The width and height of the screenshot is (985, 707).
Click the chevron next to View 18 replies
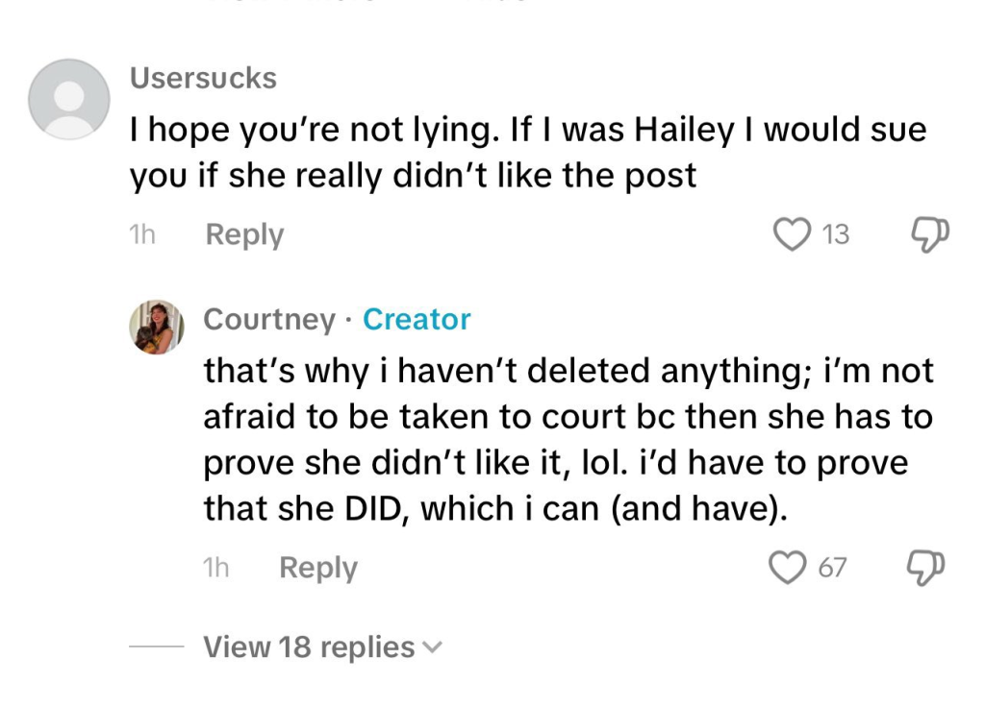point(433,648)
